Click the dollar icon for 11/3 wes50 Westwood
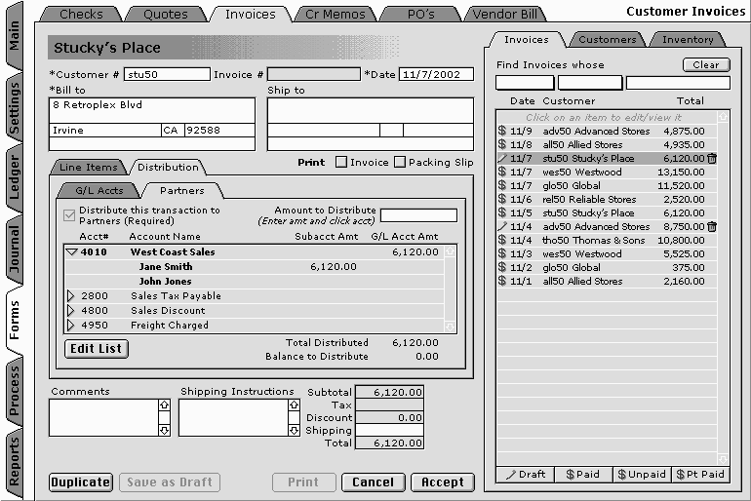Image resolution: width=751 pixels, height=501 pixels. click(x=502, y=253)
